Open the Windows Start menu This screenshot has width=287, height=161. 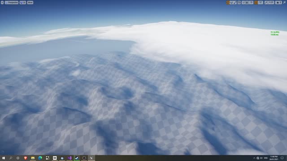click(x=4, y=158)
